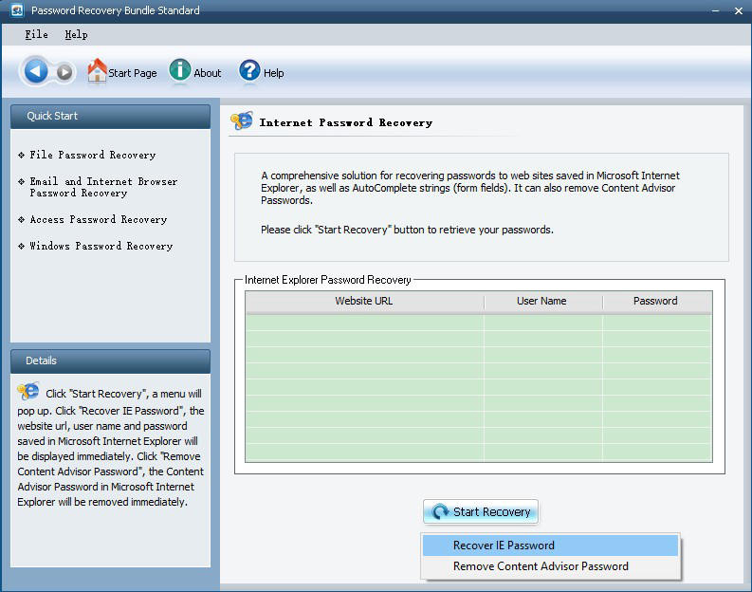The height and width of the screenshot is (592, 752).
Task: Click the Start Recovery button
Action: [481, 511]
